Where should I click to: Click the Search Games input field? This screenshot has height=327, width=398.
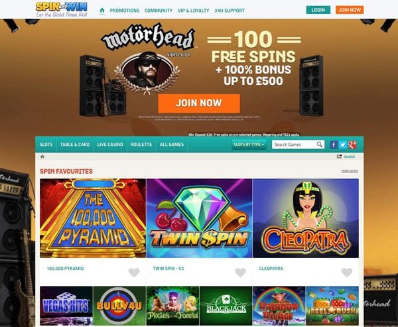point(295,145)
